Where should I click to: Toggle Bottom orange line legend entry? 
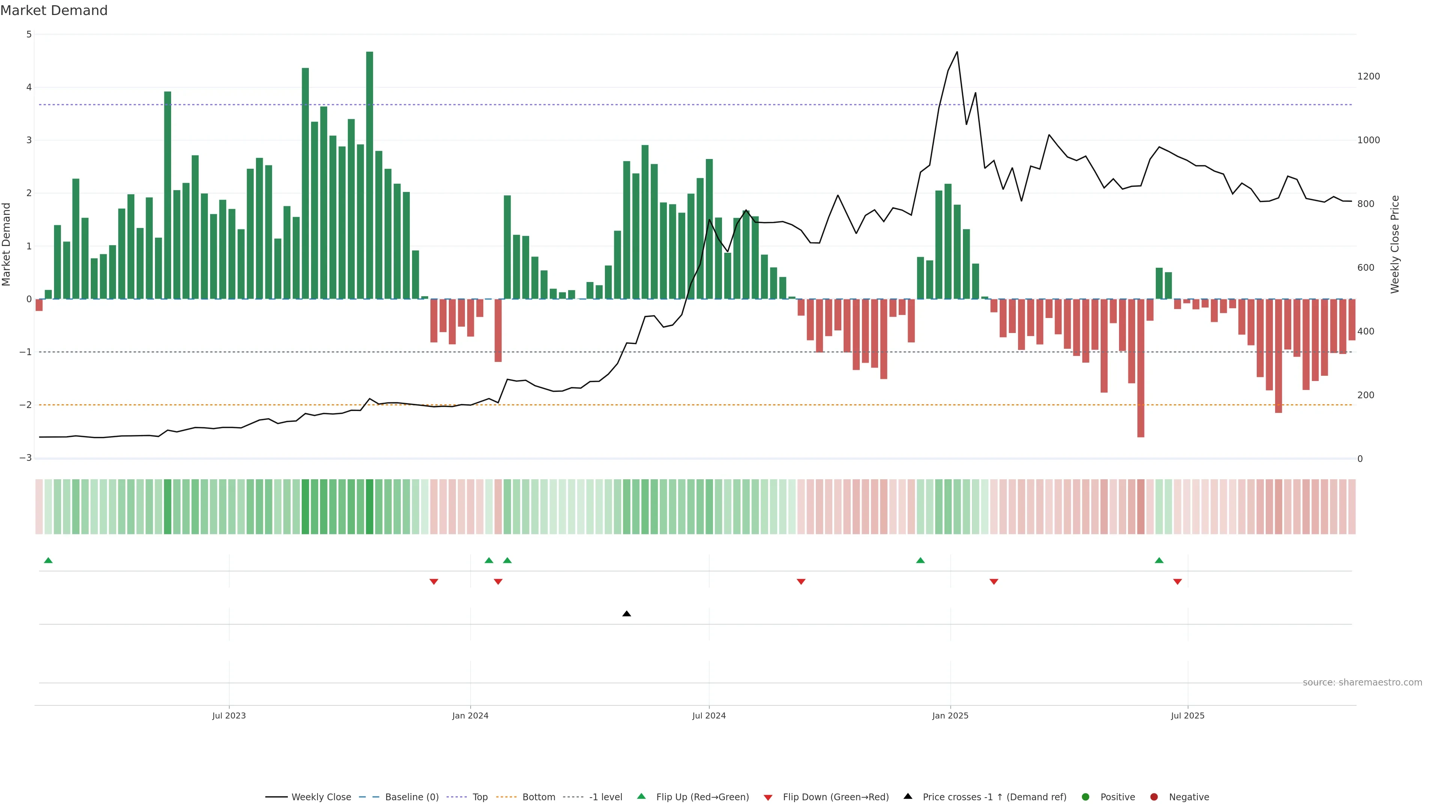tap(538, 797)
